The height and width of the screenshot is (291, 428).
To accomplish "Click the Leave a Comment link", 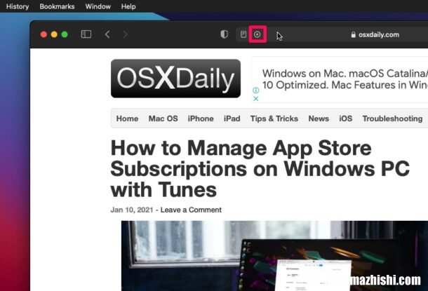I will point(191,210).
